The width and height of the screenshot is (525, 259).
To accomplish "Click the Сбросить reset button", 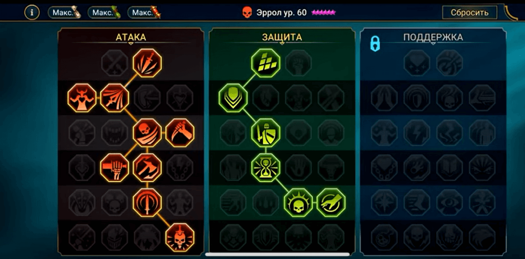I will (470, 13).
